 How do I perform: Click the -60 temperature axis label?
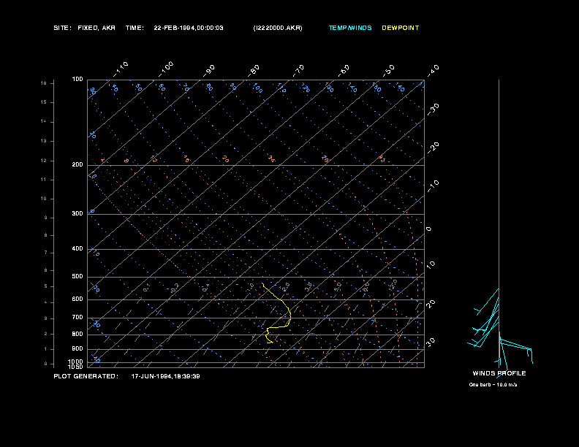click(344, 71)
